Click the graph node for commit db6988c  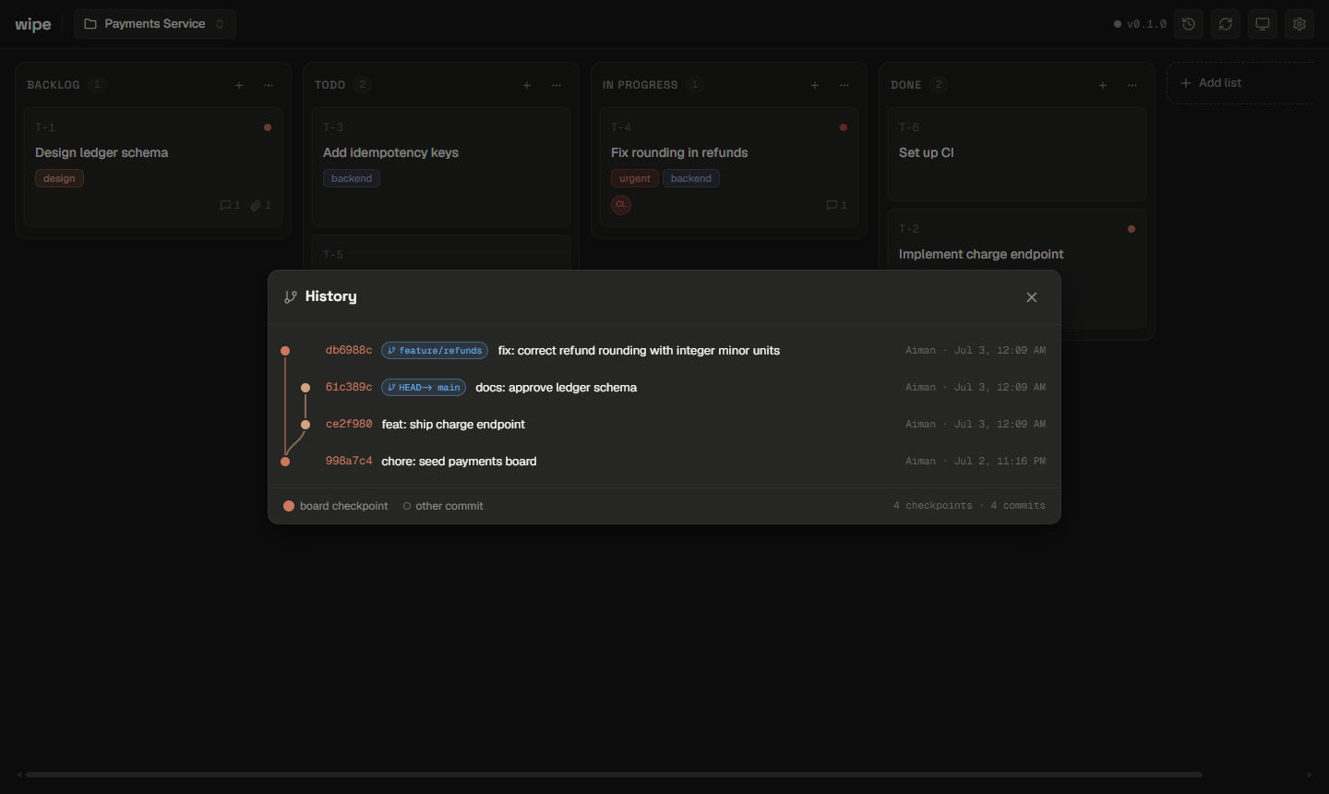click(285, 351)
